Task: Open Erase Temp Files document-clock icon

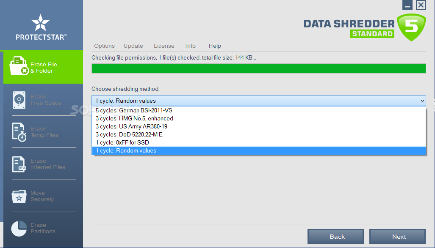Action: [x=19, y=132]
